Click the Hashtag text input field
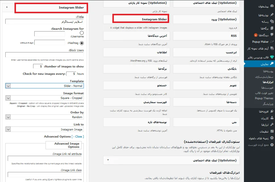 50,42
